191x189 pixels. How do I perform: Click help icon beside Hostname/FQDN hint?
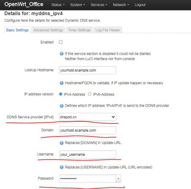[x=62, y=83]
